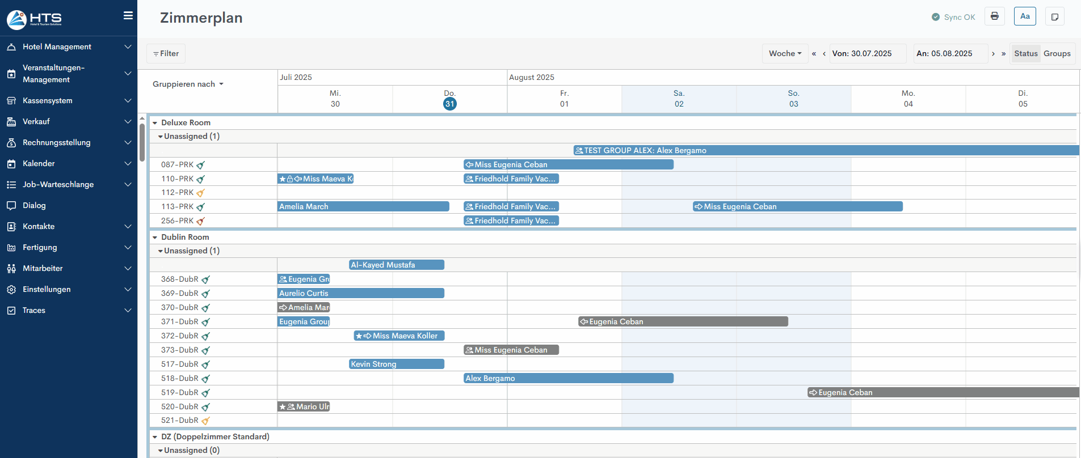
Task: Click the note icon at top right
Action: (1054, 16)
